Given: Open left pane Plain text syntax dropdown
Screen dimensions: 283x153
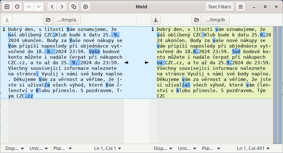Looking at the screenshot, I should pyautogui.click(x=62, y=149).
